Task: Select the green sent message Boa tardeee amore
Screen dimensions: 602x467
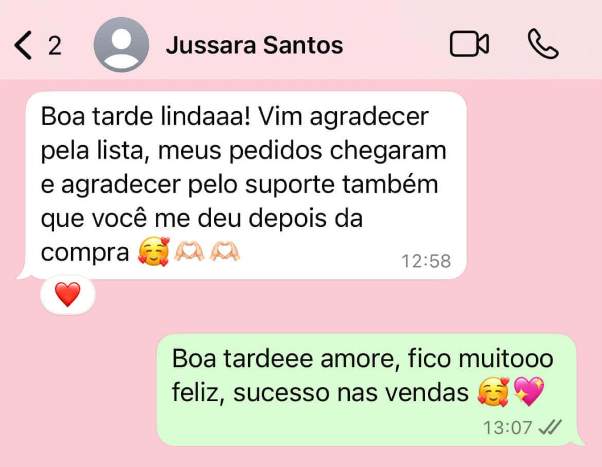Action: pyautogui.click(x=367, y=389)
